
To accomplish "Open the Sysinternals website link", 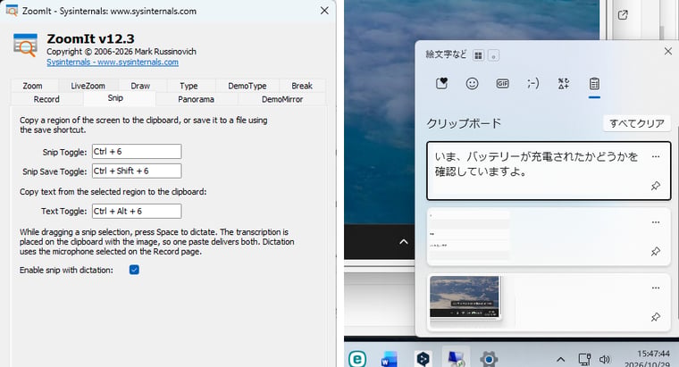I will (x=113, y=62).
